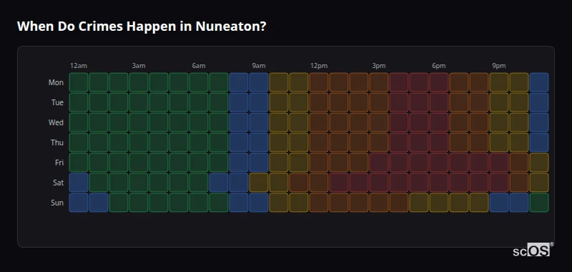
Task: Click the Wed row label
Action: (56, 122)
